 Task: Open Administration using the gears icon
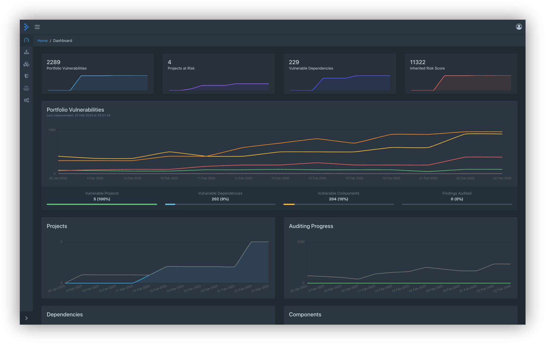click(x=26, y=100)
